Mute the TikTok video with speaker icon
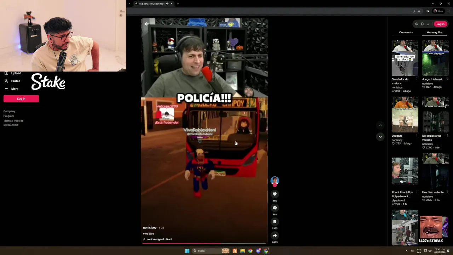 (x=147, y=24)
